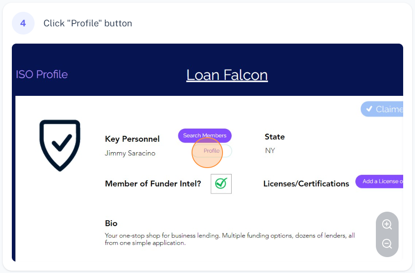Screen dimensions: 415x273
Task: Click the step instruction text
Action: pyautogui.click(x=88, y=23)
